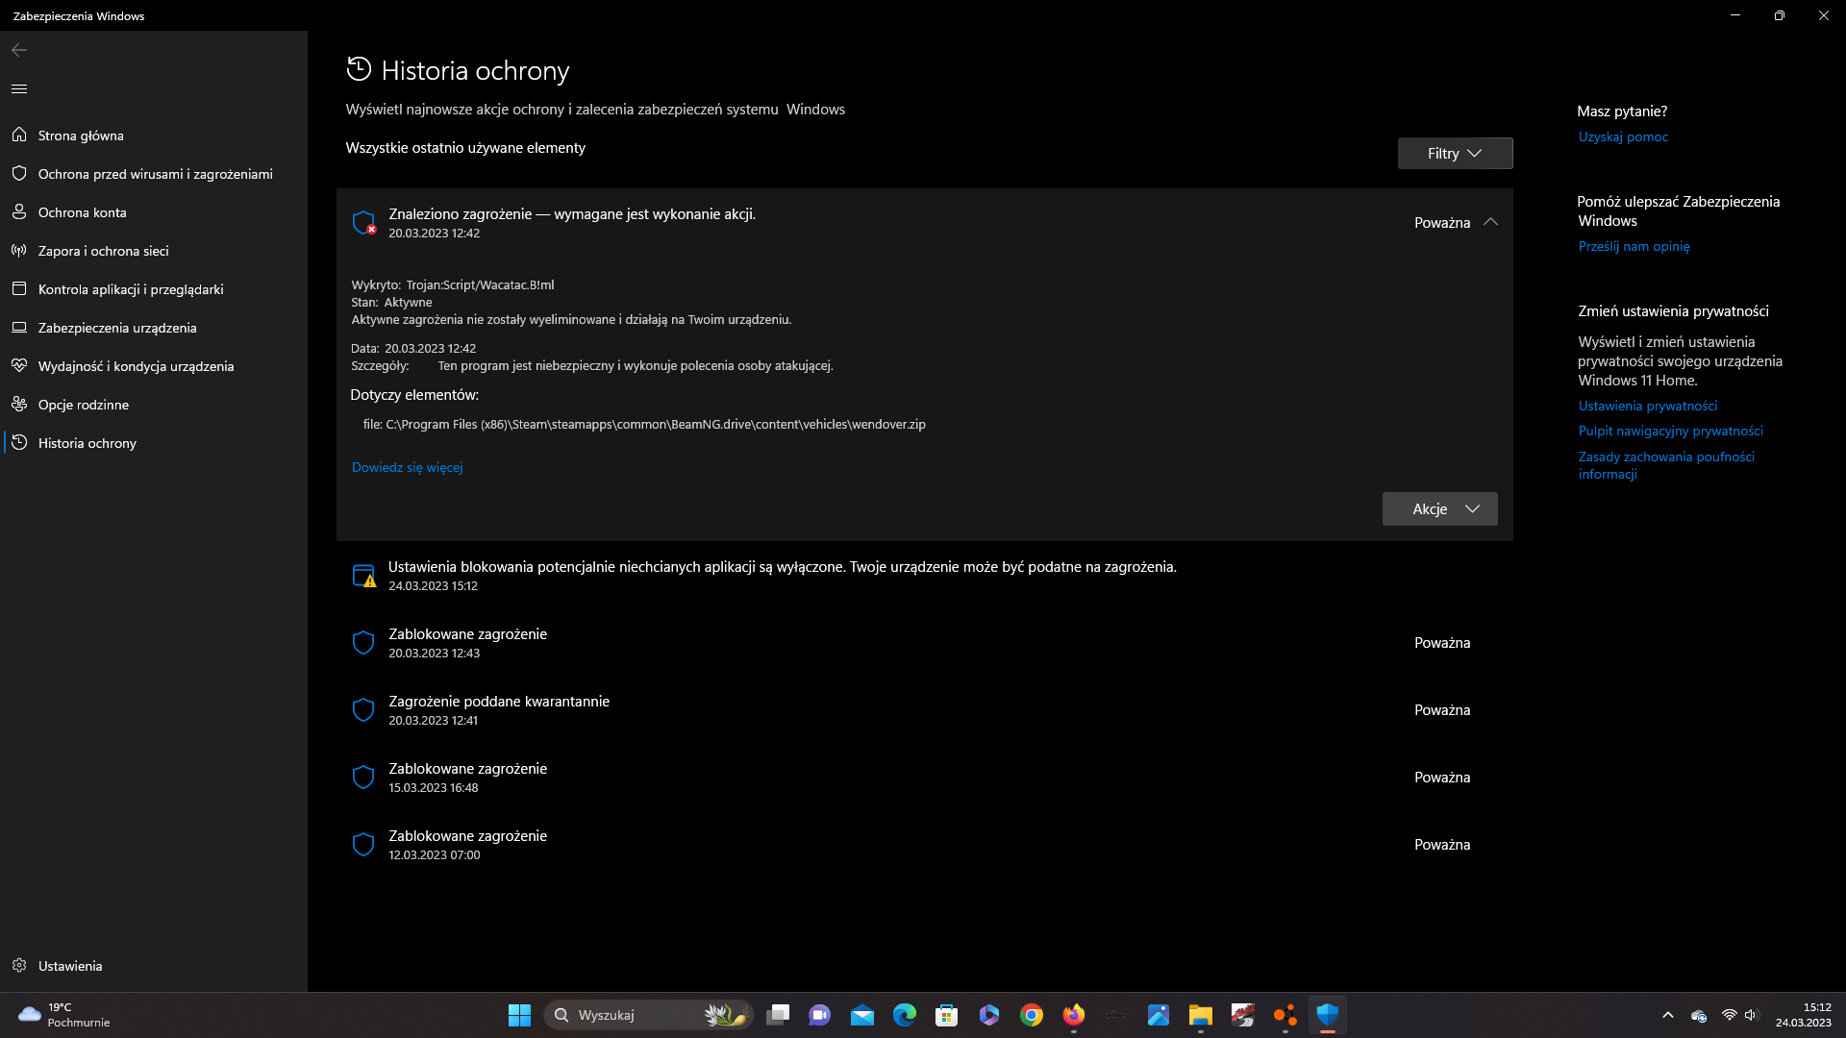Expand Zablokowane zagrożenie 15.03.2023 16:48

click(924, 778)
